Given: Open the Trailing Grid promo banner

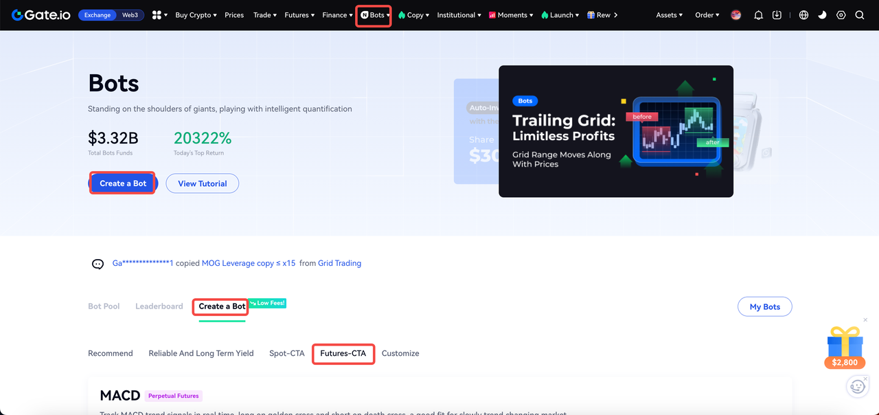Looking at the screenshot, I should [615, 131].
